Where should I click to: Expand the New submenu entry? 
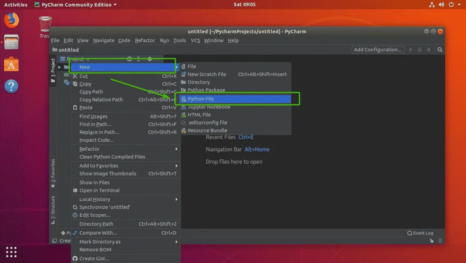point(124,67)
